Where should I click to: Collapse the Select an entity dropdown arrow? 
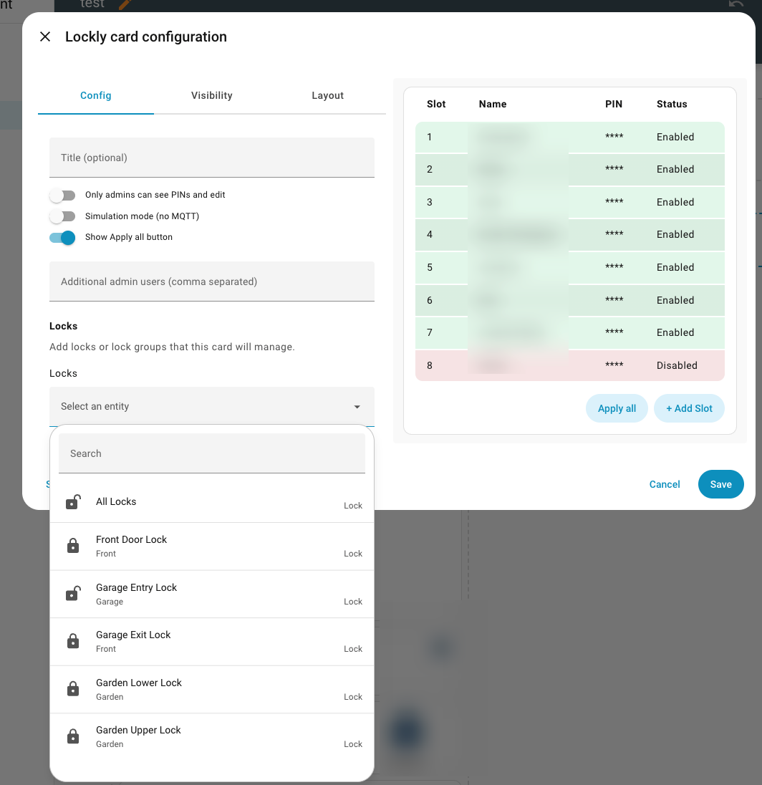click(357, 407)
